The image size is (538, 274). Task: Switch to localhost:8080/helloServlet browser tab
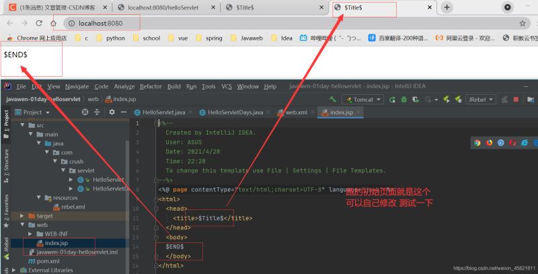pos(166,7)
